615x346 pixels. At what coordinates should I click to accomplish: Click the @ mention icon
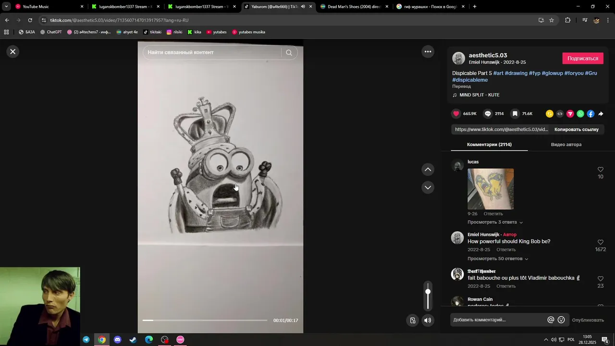[551, 320]
